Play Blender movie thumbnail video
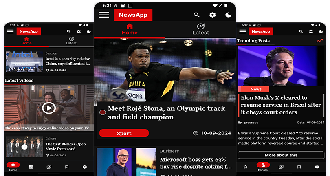 24,147
